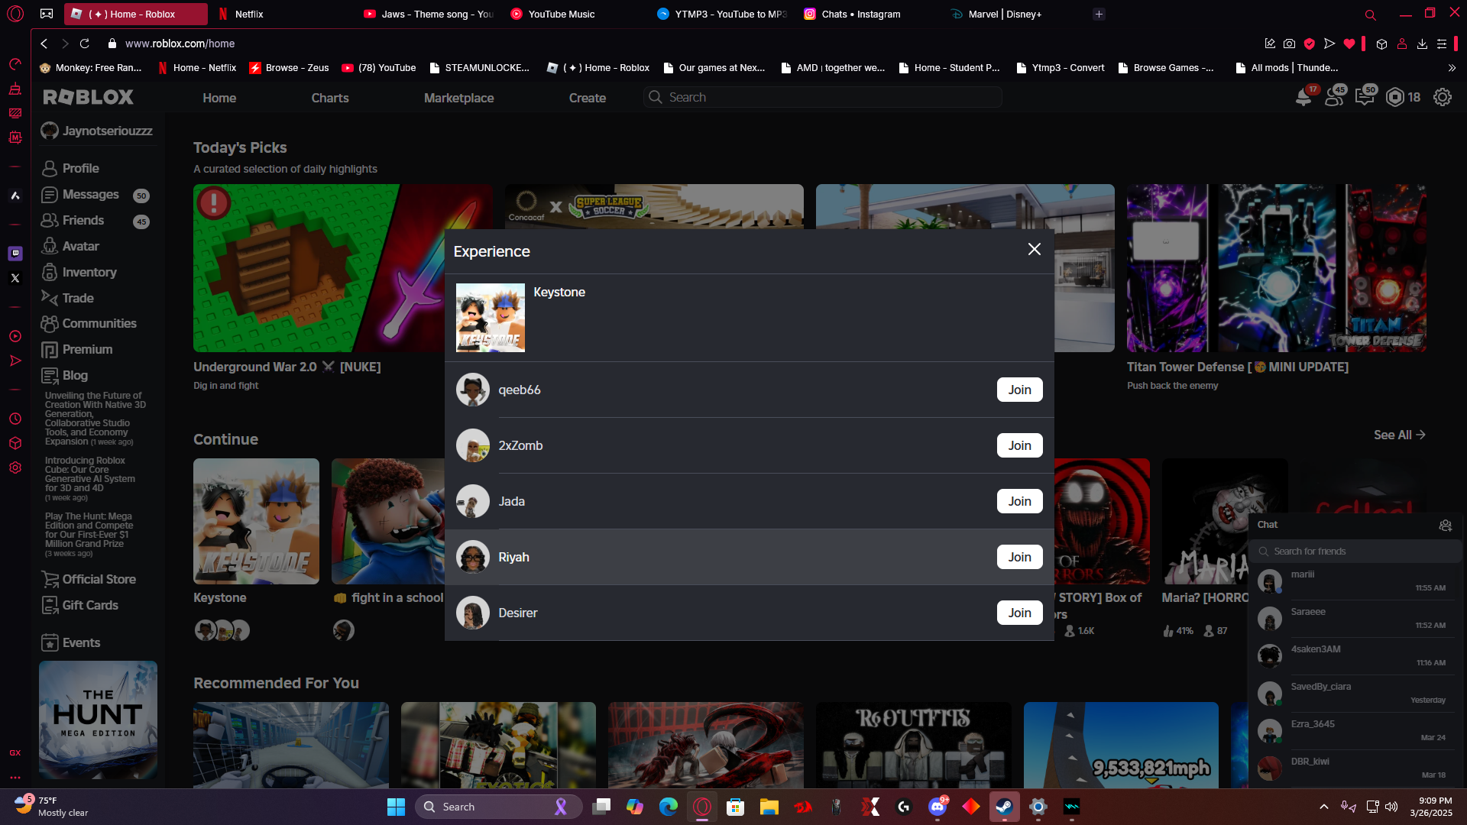Screen dimensions: 1467x825
Task: Open the Marketplace tab
Action: tap(458, 98)
